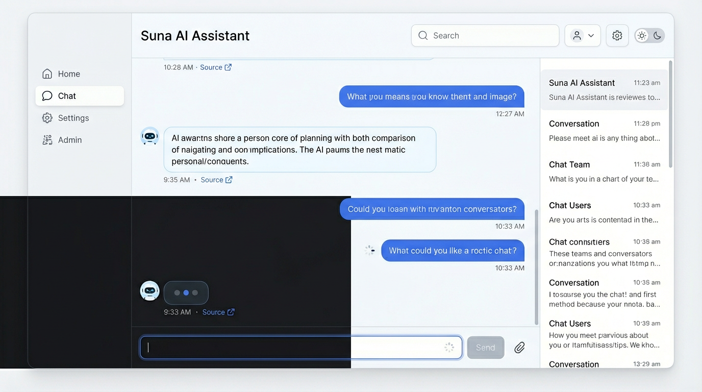
Task: Click the Admin users icon in sidebar
Action: pos(47,140)
